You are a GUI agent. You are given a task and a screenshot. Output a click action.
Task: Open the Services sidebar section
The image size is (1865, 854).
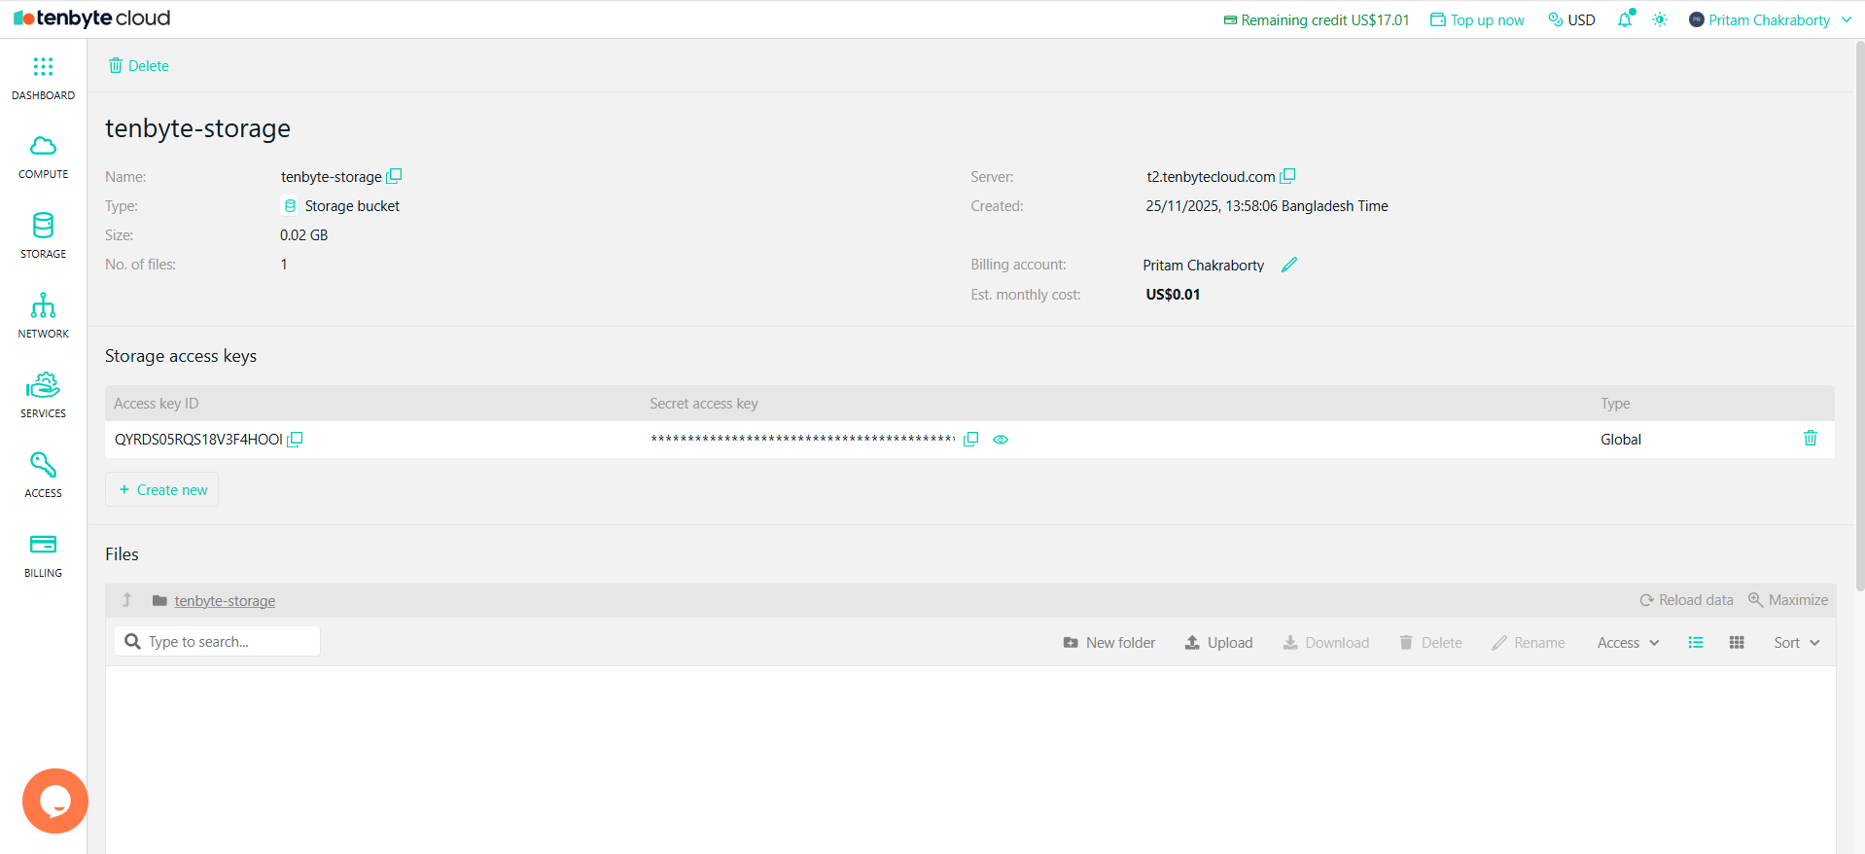click(43, 396)
